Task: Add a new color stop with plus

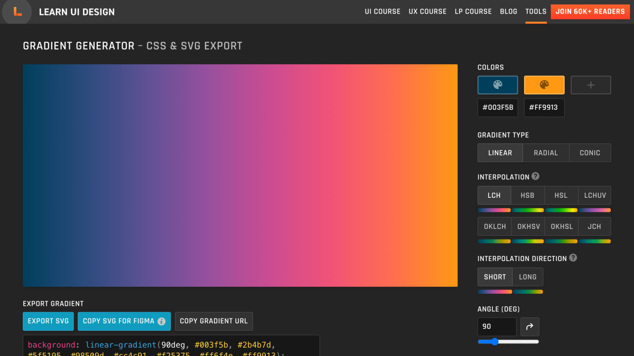Action: 591,85
